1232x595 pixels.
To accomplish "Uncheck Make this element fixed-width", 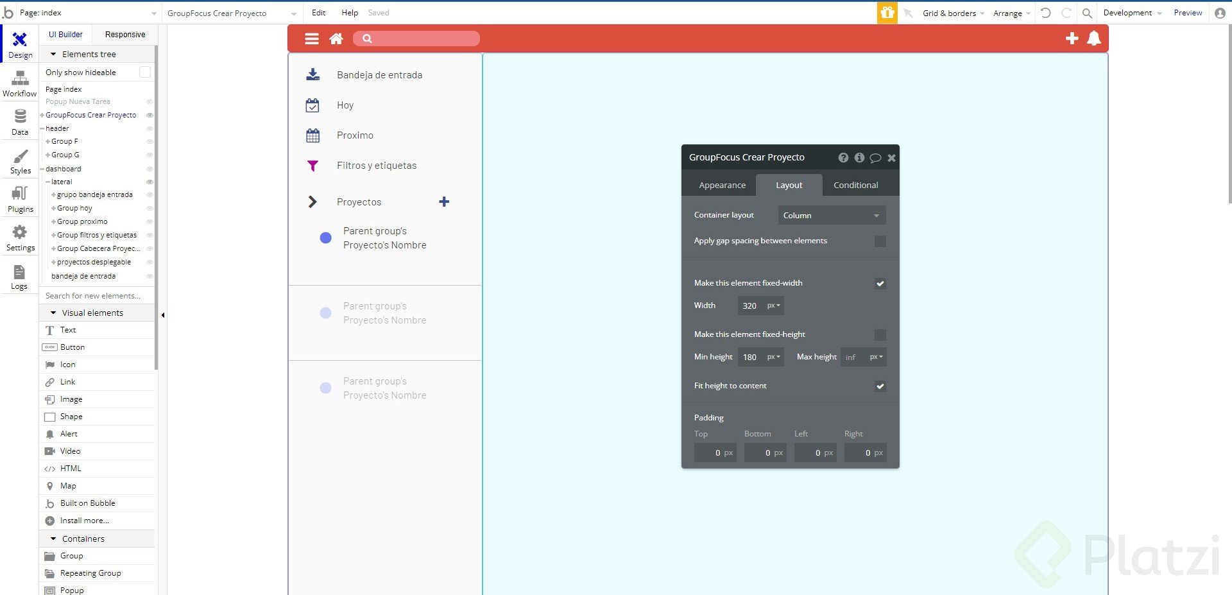I will tap(880, 283).
